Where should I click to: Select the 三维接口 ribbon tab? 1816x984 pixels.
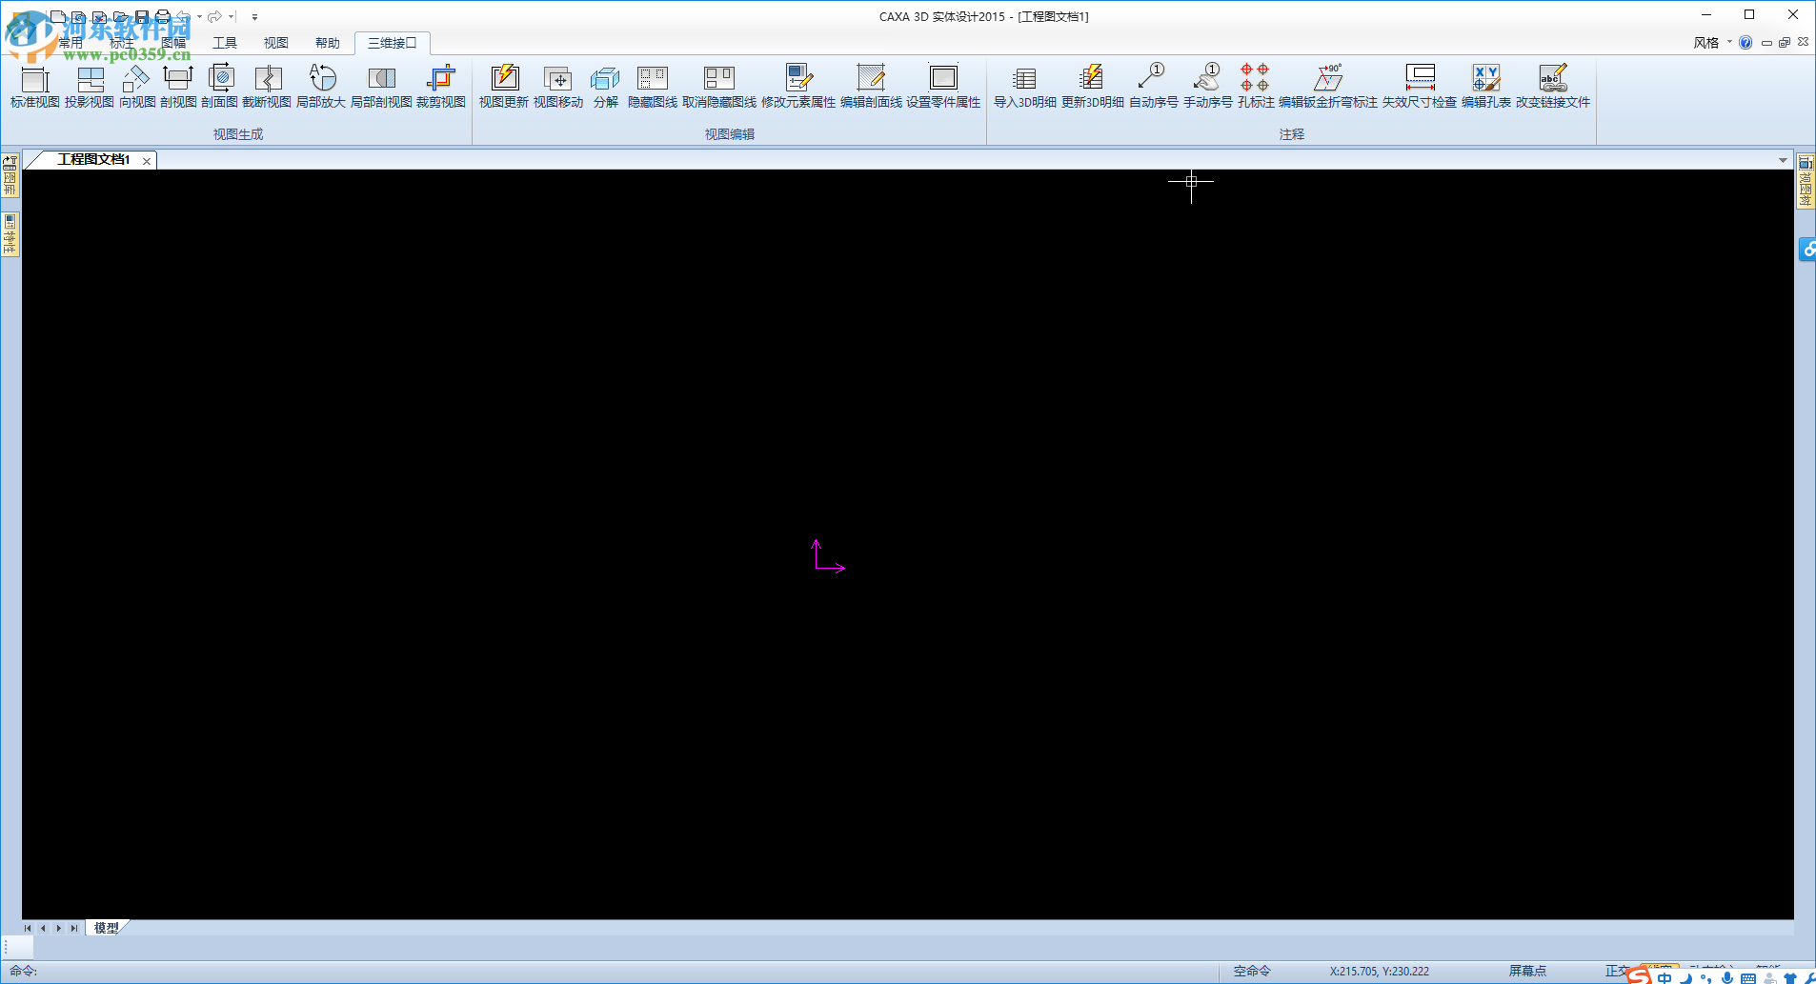pos(393,43)
